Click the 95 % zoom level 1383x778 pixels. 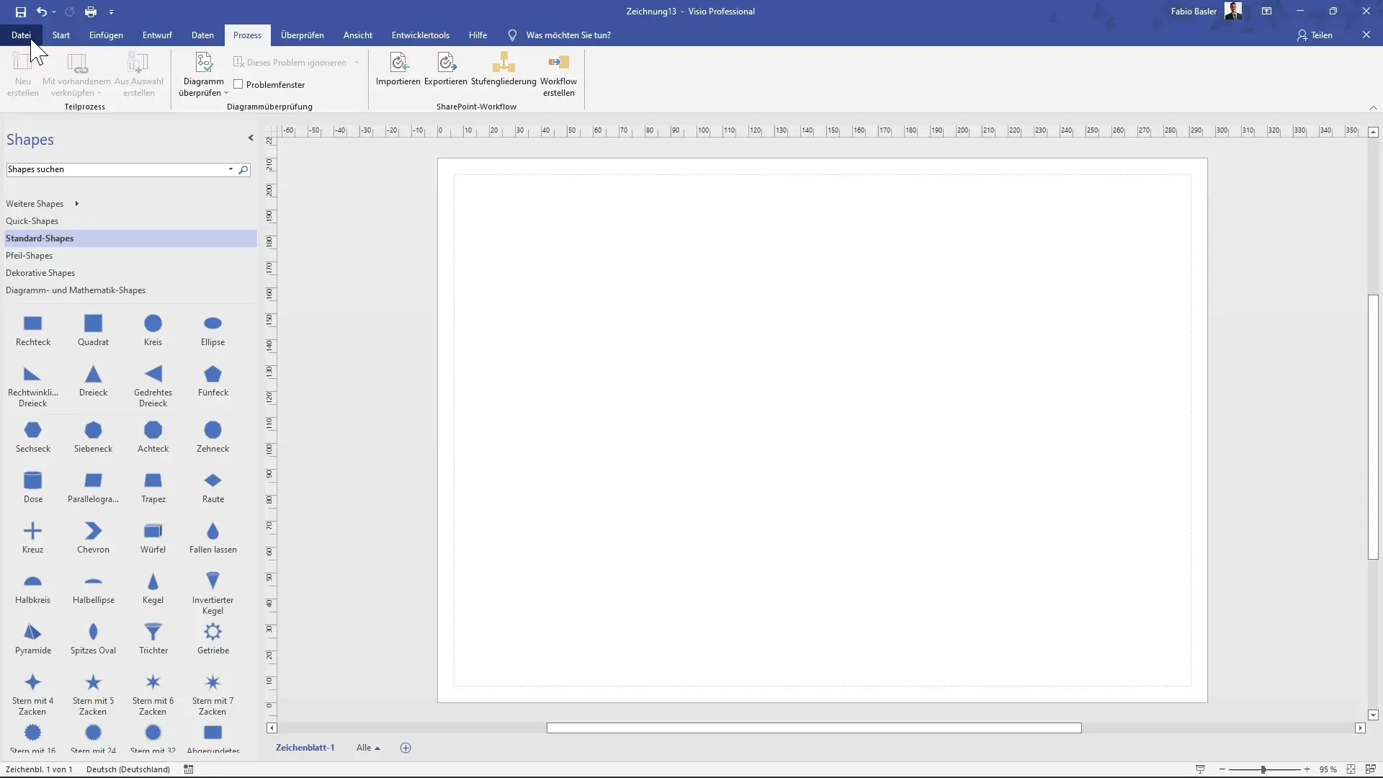(1328, 770)
